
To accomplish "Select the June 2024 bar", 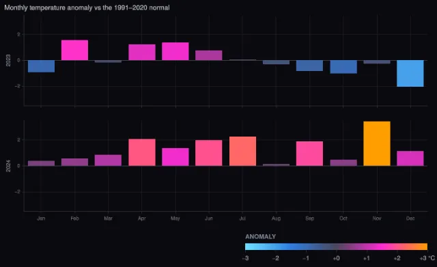I will tap(209, 153).
